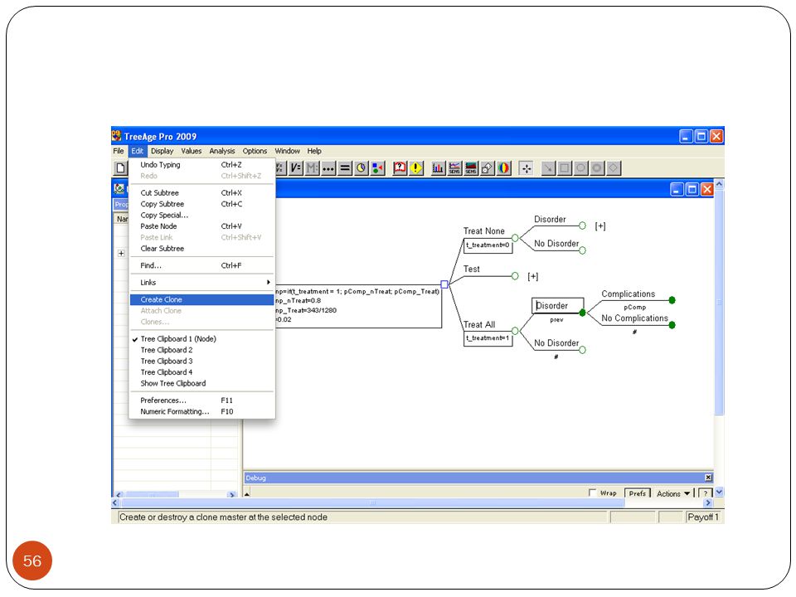Click the Prefs button
This screenshot has width=796, height=597.
637,493
